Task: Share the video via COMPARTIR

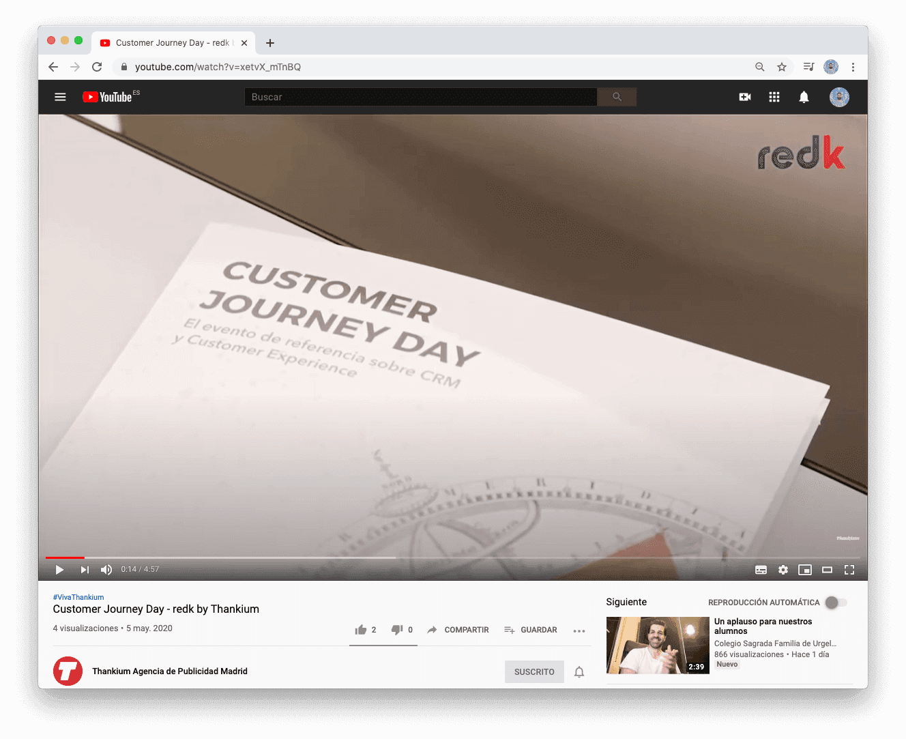Action: pos(458,630)
